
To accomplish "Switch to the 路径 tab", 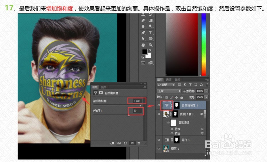I will coord(178,79).
